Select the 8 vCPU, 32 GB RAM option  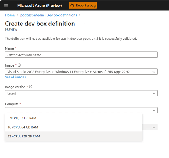tap(22, 118)
